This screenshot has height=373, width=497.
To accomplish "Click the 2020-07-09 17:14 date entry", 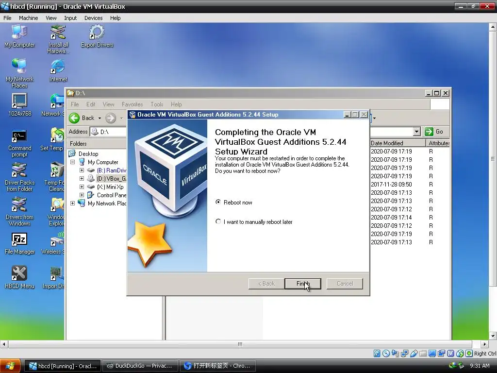I will [391, 217].
